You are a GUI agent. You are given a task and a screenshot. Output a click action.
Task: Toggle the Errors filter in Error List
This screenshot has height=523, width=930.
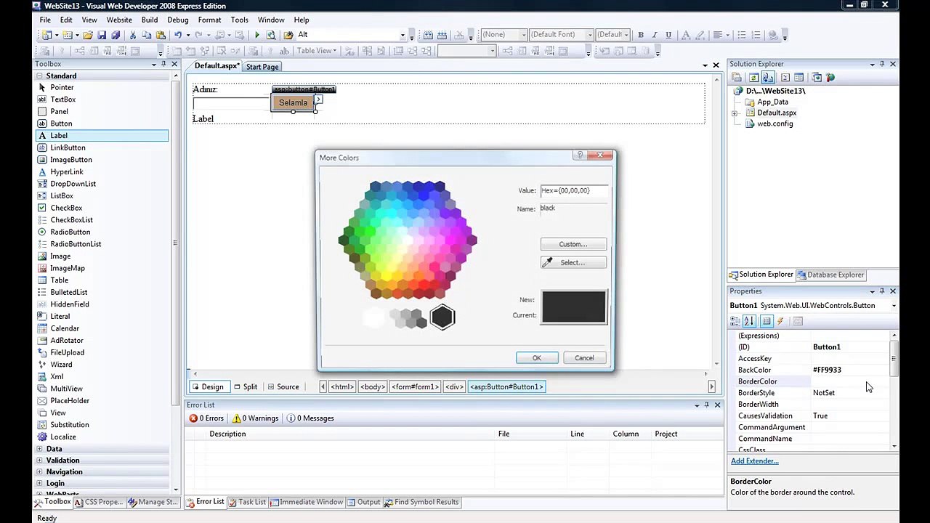coord(206,418)
